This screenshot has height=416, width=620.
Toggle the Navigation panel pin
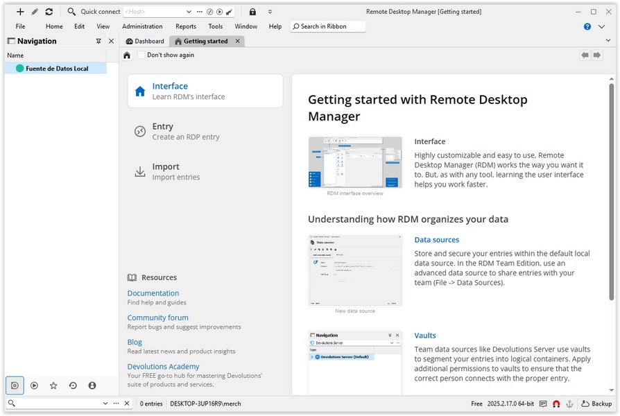coord(98,42)
